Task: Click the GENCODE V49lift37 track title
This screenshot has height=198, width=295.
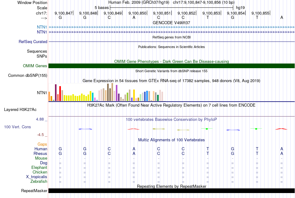Action: (x=171, y=23)
